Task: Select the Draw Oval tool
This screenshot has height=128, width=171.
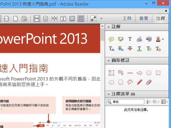Action: [x=149, y=73]
